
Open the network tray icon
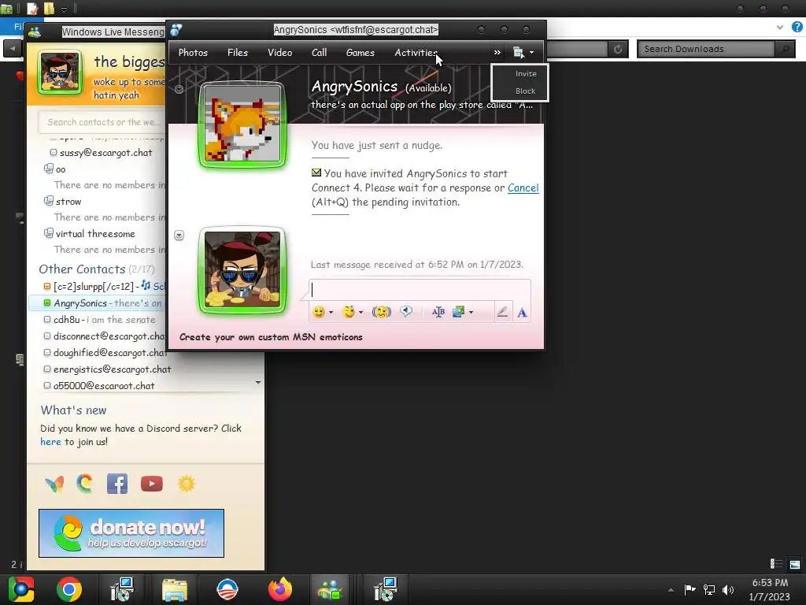(x=709, y=589)
